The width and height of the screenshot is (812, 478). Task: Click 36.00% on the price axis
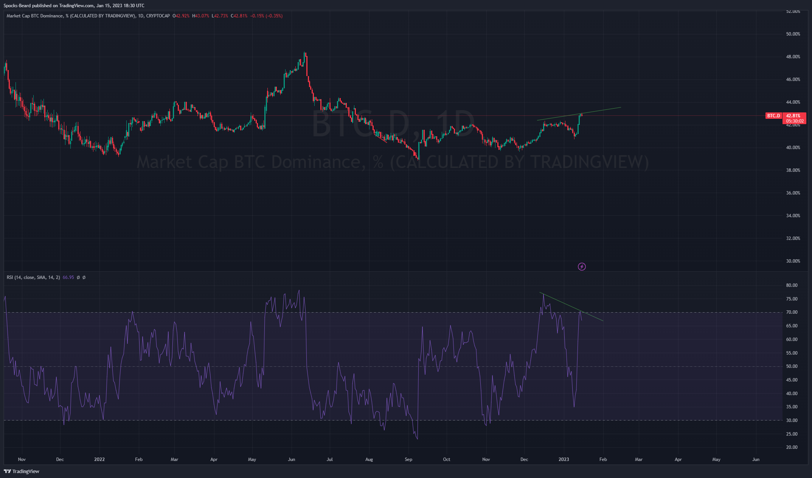tap(793, 193)
